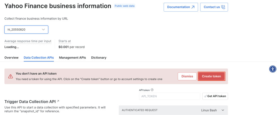Open Documentation in a new window

180,7
